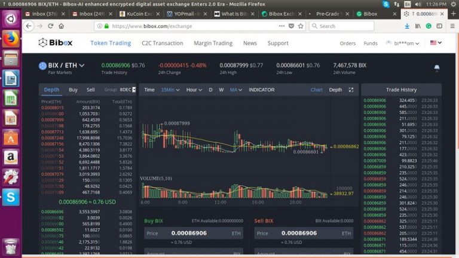Open C2C Transaction menu
The image size is (459, 258).
[x=163, y=43]
